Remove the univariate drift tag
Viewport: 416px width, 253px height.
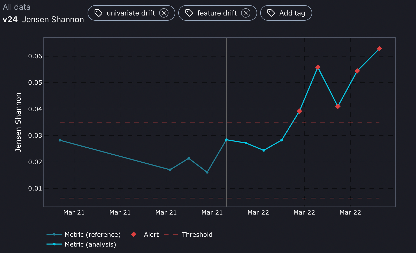pos(164,13)
